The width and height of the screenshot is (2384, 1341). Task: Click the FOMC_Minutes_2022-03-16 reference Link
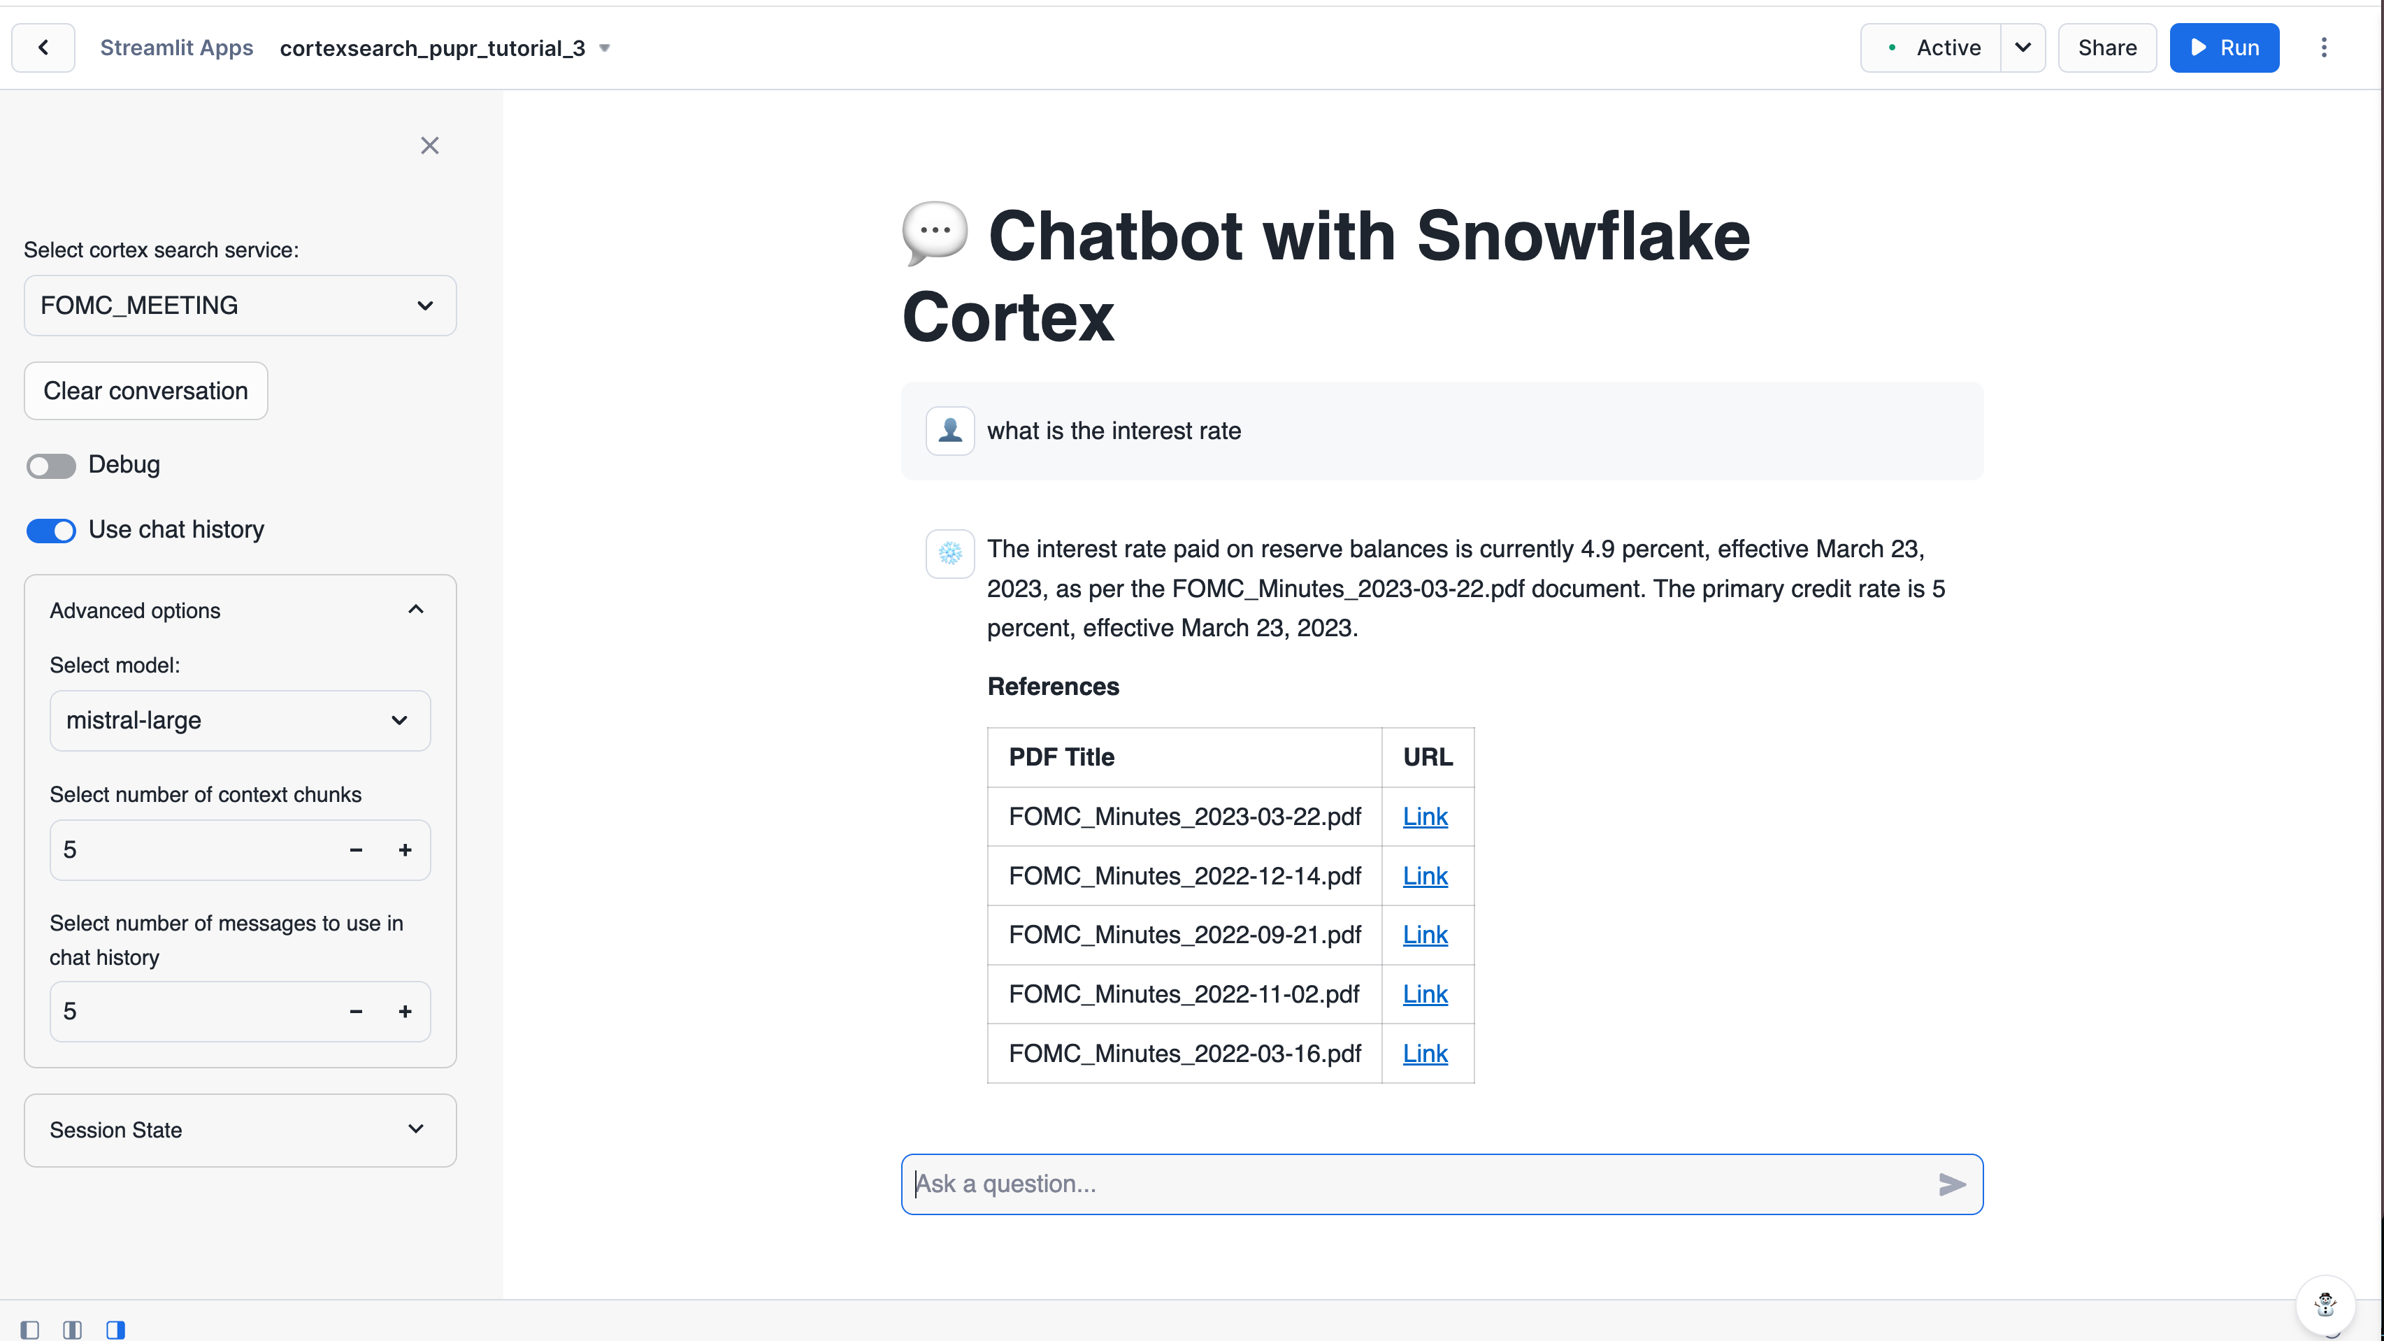1425,1053
